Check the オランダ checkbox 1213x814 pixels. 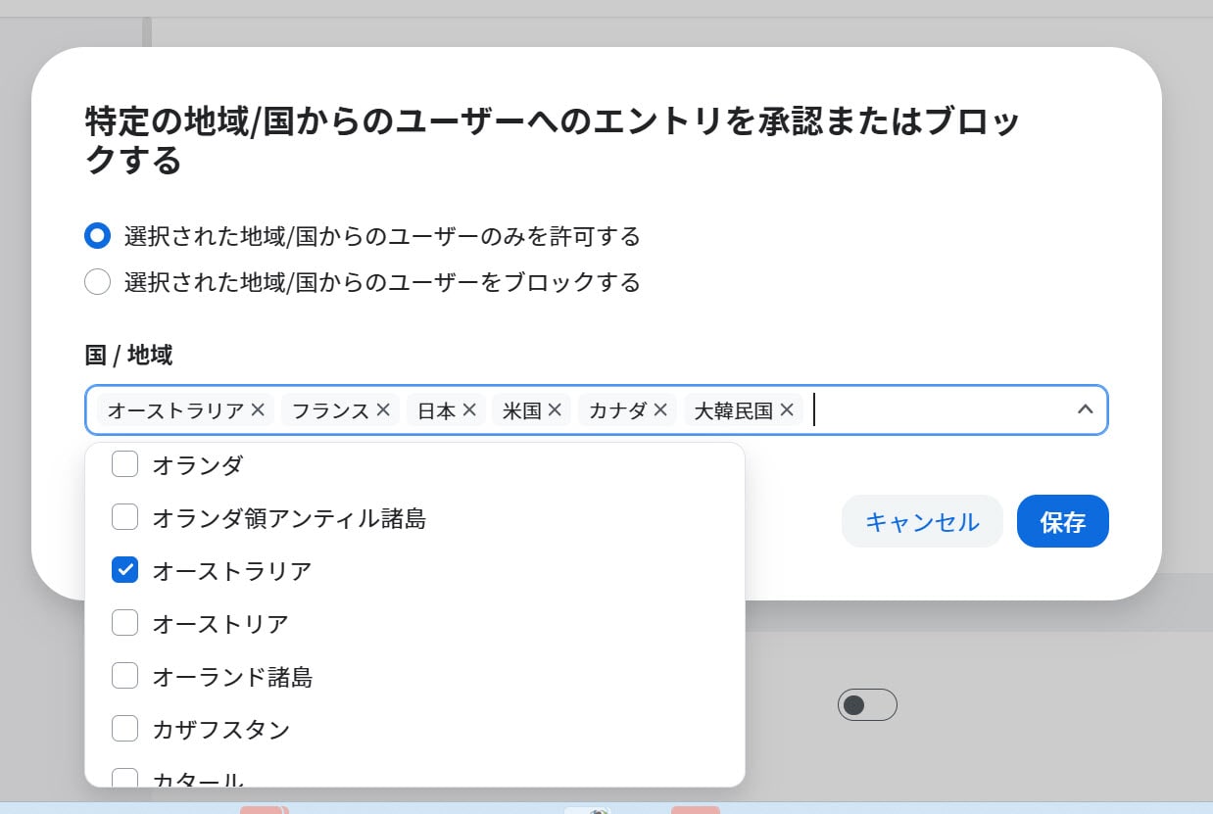(x=124, y=464)
